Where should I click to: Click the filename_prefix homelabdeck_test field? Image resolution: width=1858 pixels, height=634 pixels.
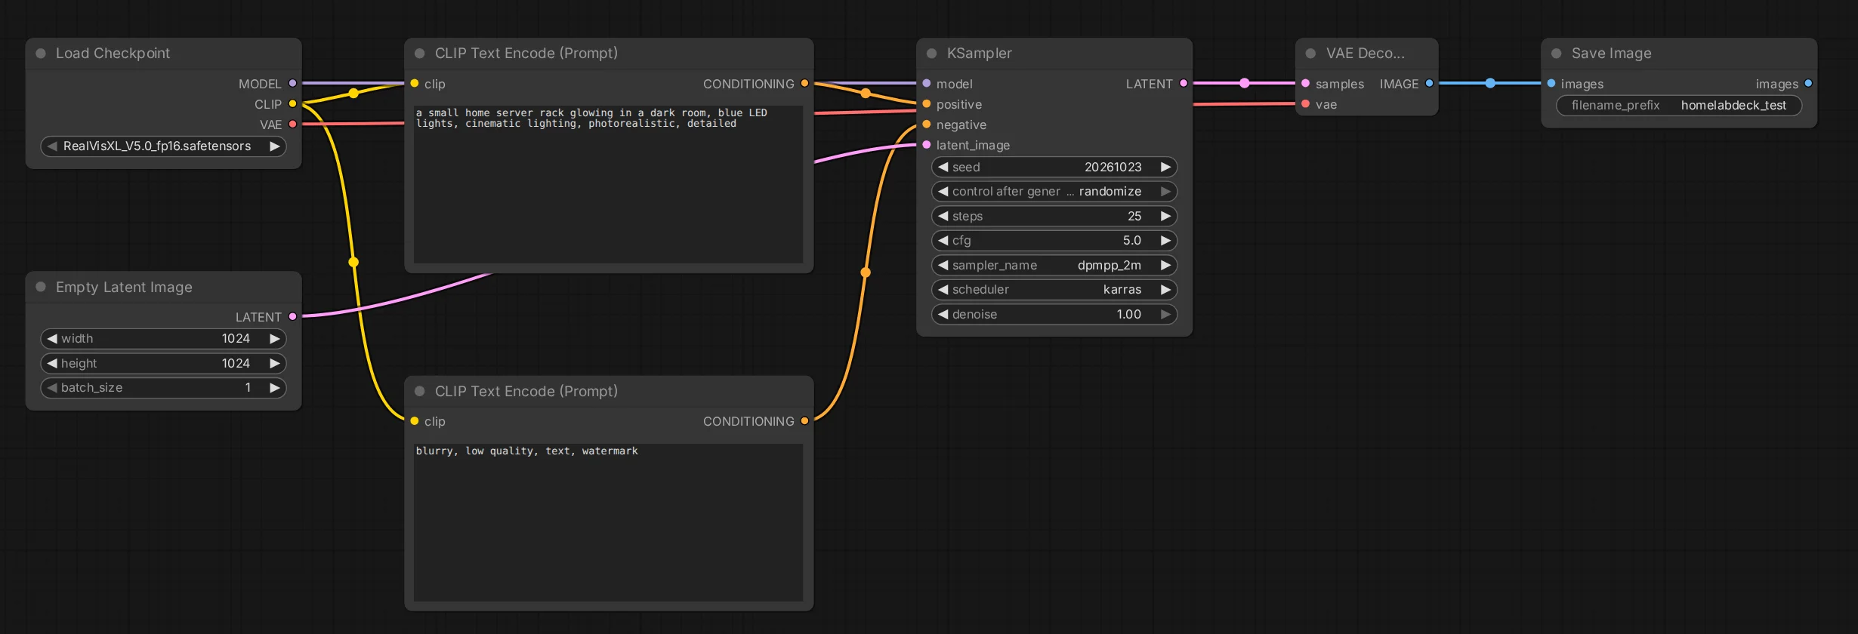[x=1679, y=106]
